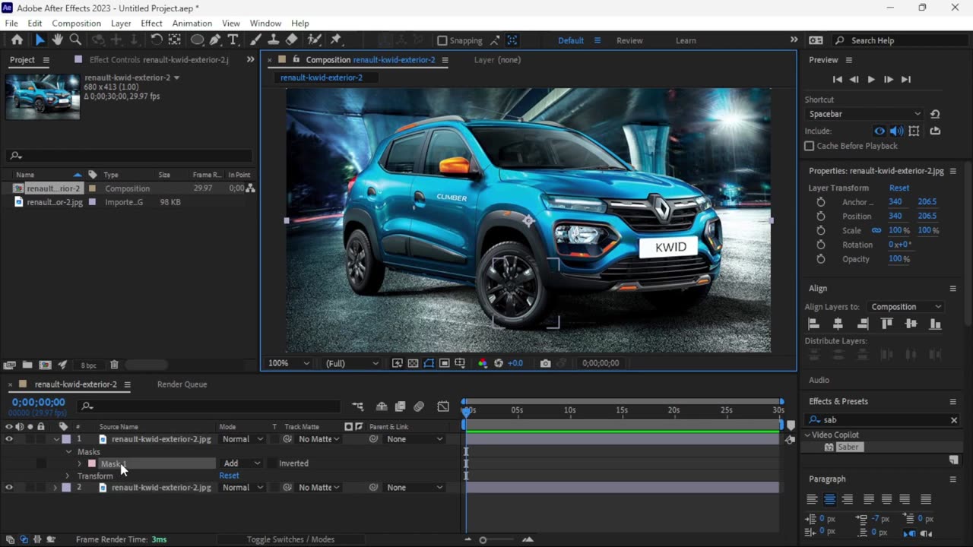This screenshot has width=973, height=547.
Task: Delete selected project items with trash icon
Action: [114, 365]
